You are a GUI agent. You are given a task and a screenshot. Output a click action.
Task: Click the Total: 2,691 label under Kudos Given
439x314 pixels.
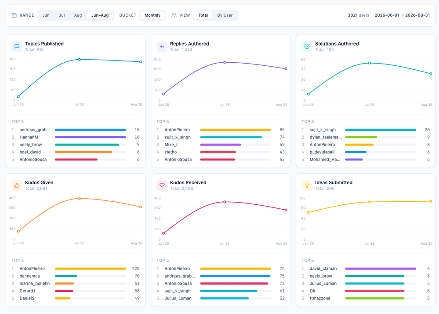pos(36,189)
